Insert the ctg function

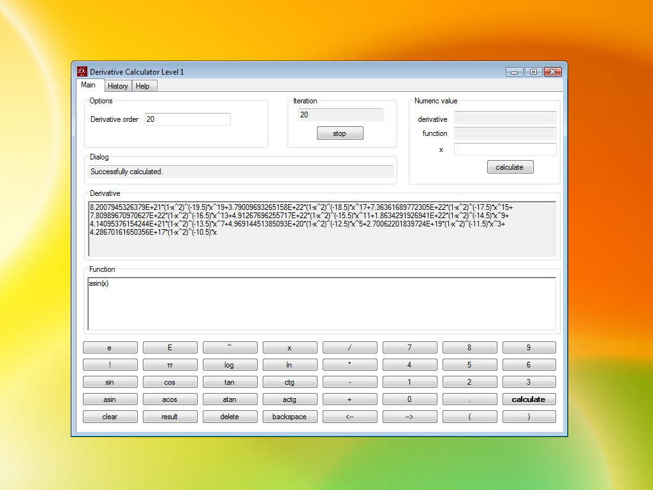tap(290, 382)
